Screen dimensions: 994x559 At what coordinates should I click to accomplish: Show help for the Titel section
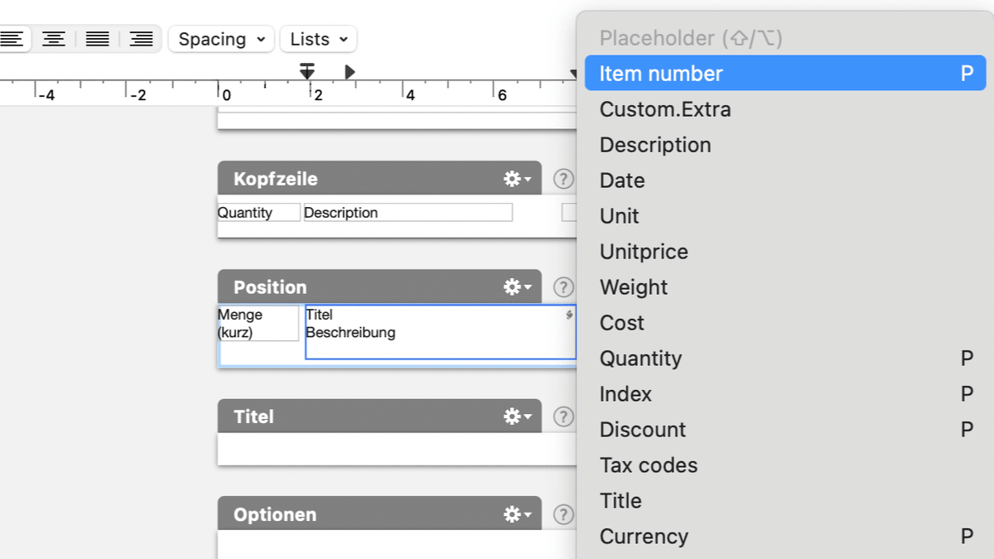[563, 417]
